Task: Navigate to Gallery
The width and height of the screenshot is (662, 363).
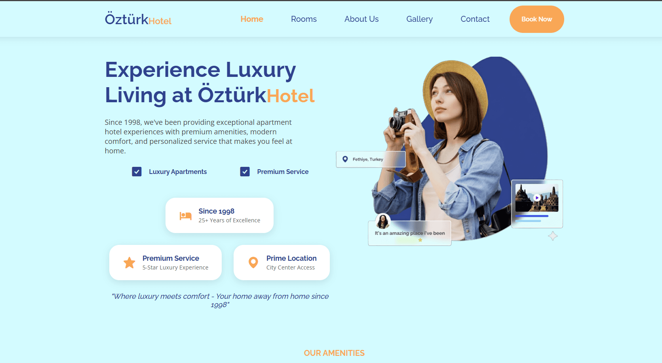Action: point(419,19)
